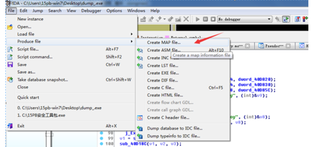Close the tab ending in 'mo…'
The image size is (323, 147).
(247, 46)
